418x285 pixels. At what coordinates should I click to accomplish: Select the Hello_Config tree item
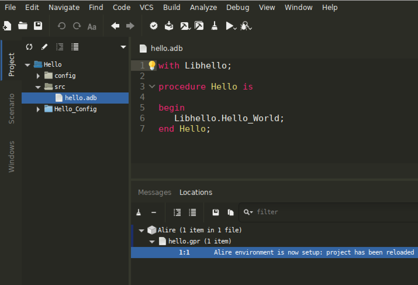(x=75, y=109)
